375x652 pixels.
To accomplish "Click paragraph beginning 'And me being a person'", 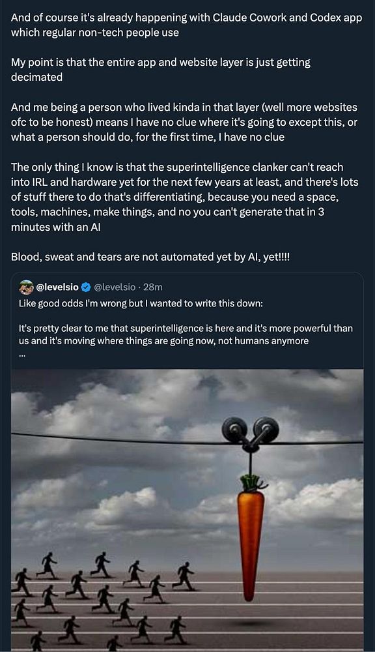I will click(184, 123).
